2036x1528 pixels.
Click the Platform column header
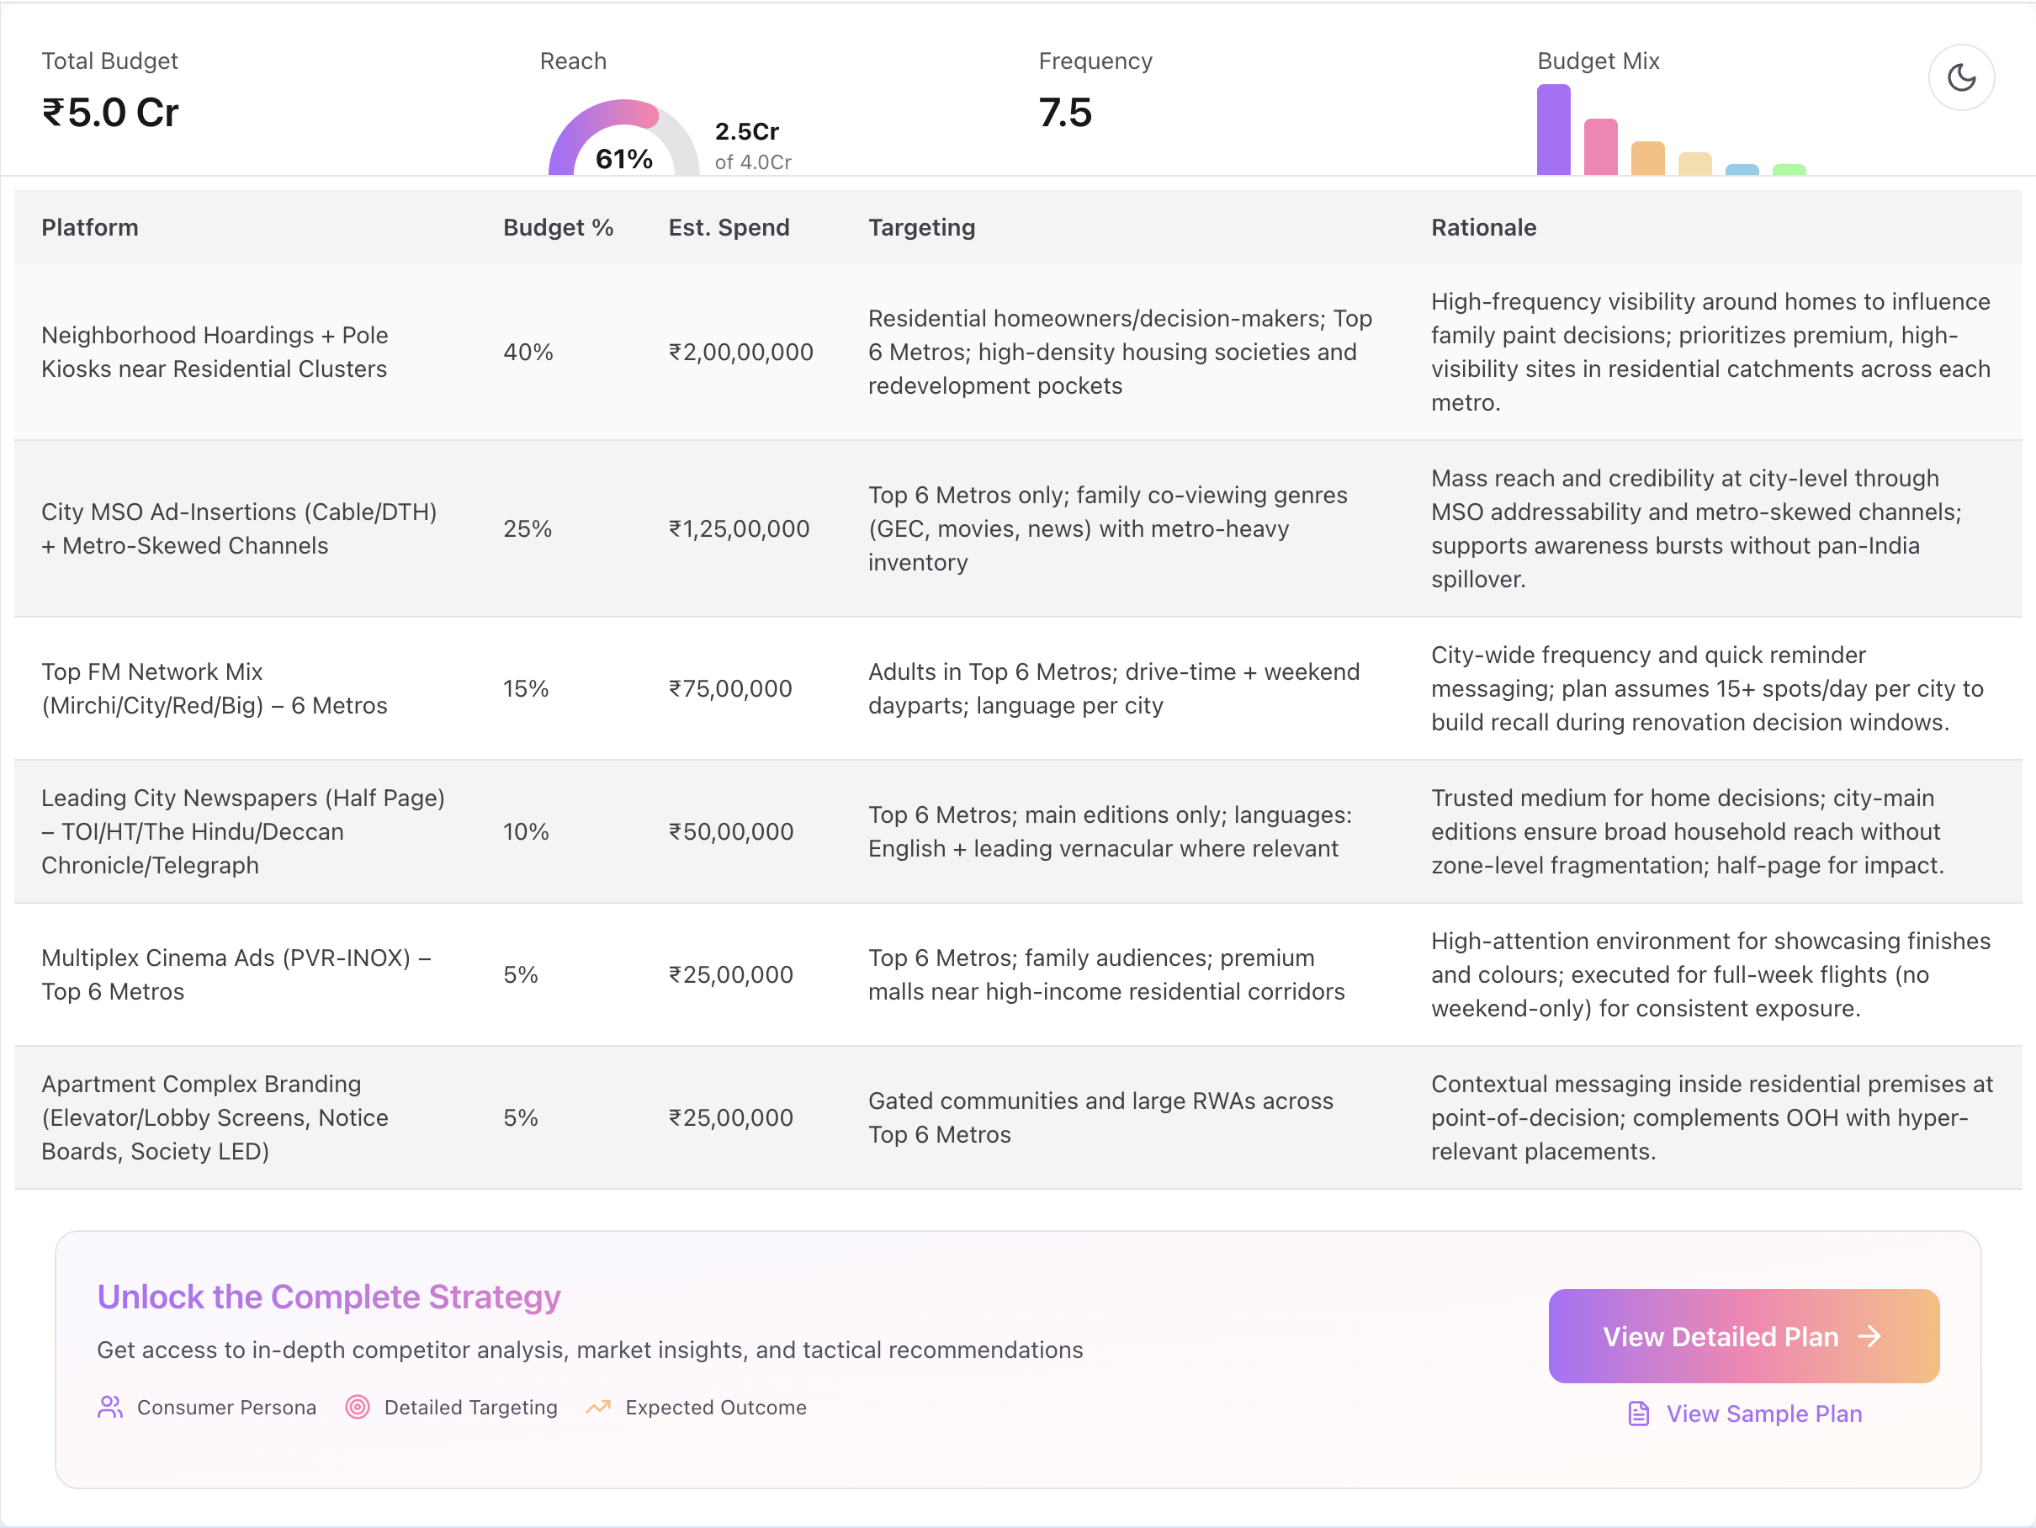click(x=89, y=227)
